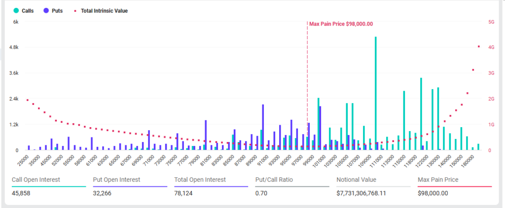Click the 6k label on left axis
The height and width of the screenshot is (208, 505).
pyautogui.click(x=16, y=22)
